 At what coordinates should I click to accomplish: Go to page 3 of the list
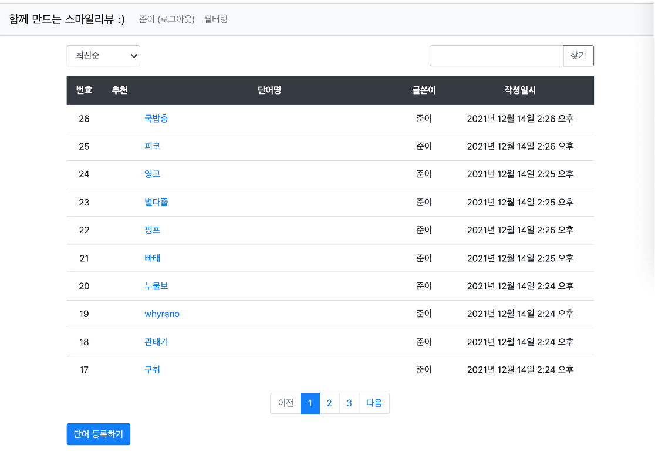click(x=349, y=403)
